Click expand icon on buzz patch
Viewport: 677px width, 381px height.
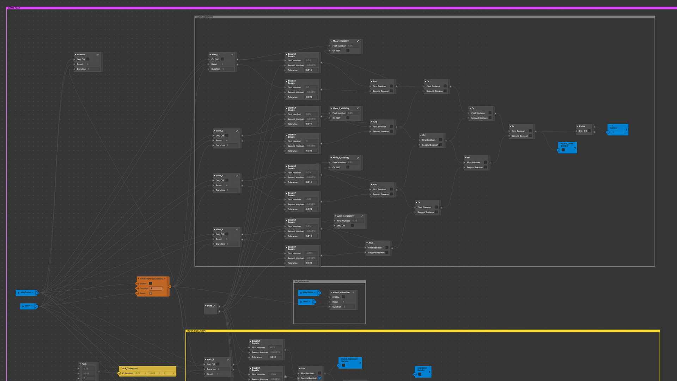click(214, 306)
